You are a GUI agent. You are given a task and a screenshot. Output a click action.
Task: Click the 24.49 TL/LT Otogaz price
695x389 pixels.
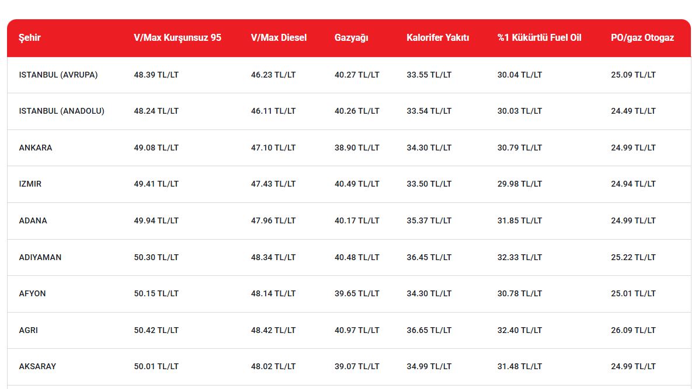pos(633,111)
